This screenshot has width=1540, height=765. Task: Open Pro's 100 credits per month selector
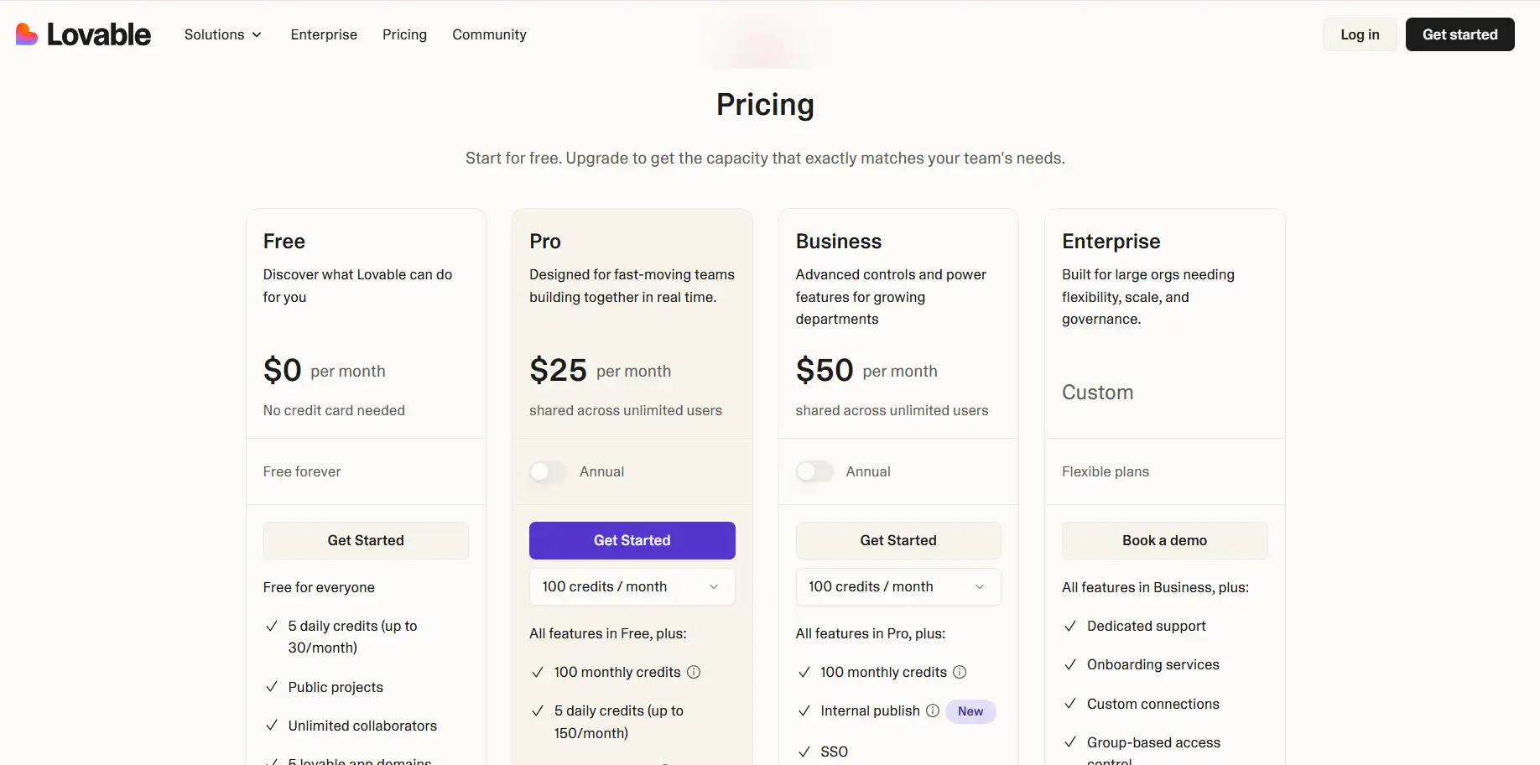pos(632,586)
